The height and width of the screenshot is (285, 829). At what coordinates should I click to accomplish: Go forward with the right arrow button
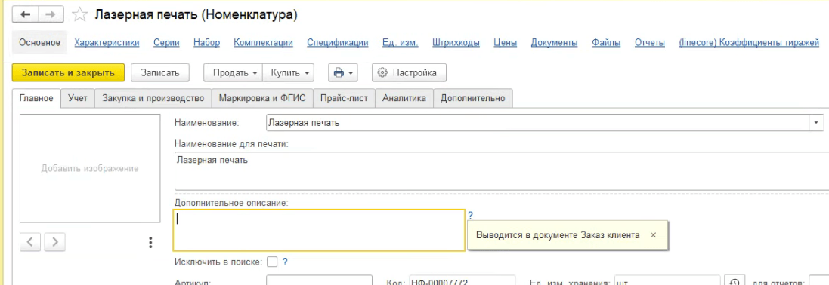(50, 15)
